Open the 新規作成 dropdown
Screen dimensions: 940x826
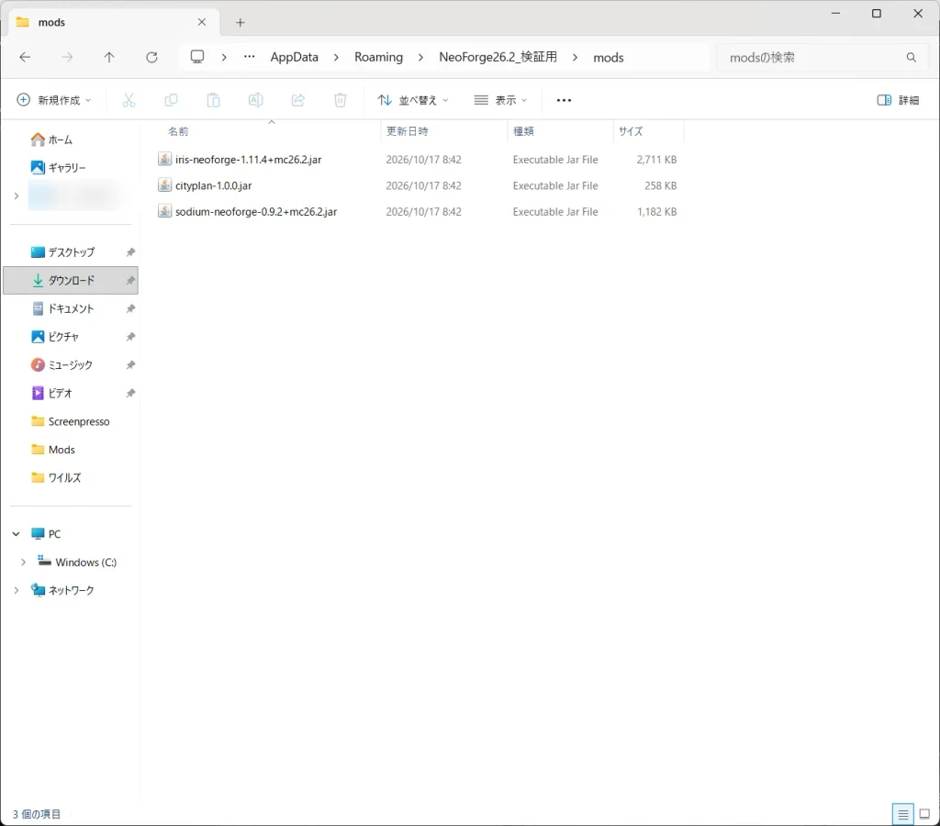(53, 100)
